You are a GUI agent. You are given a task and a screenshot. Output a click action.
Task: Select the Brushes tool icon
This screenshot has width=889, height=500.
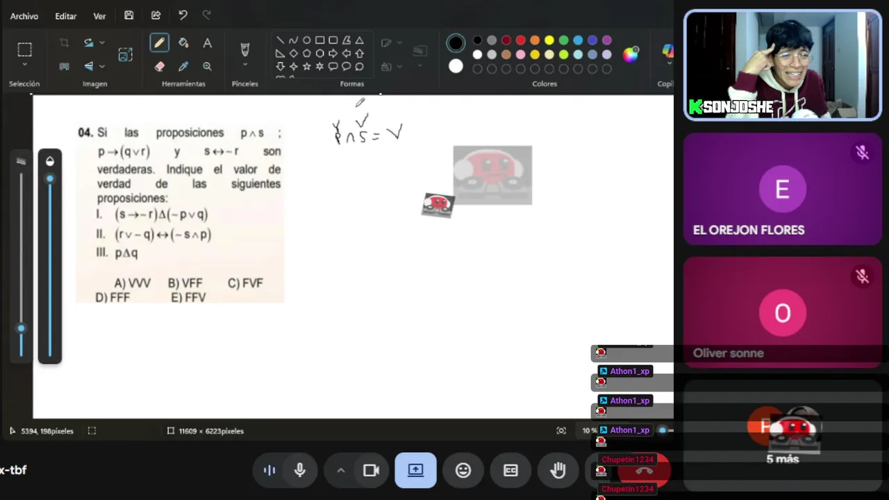244,49
